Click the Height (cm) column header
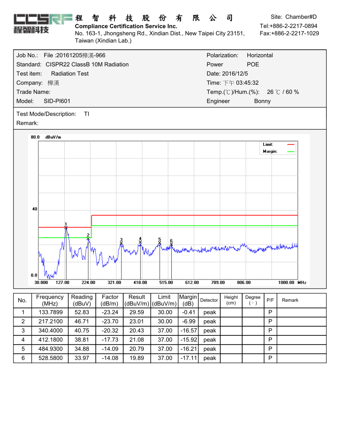 (231, 300)
